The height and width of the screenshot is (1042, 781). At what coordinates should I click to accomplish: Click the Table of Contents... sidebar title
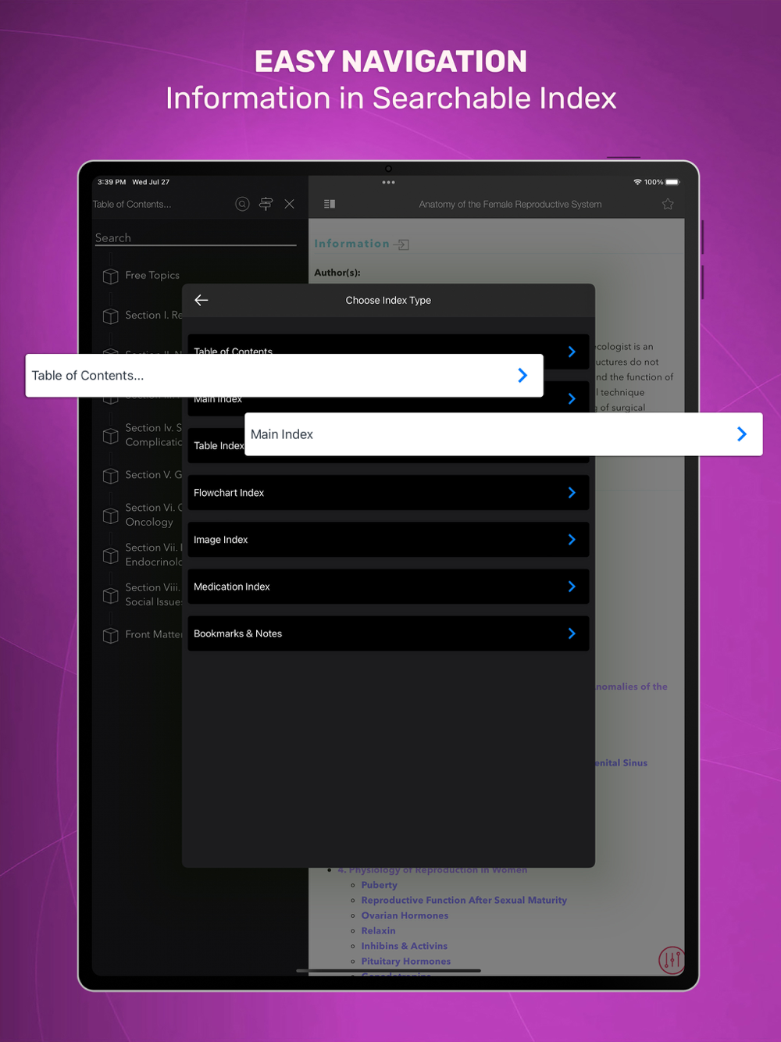click(x=132, y=204)
